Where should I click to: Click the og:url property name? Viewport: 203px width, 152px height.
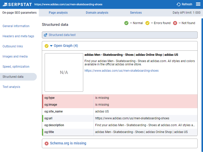tap(48, 118)
